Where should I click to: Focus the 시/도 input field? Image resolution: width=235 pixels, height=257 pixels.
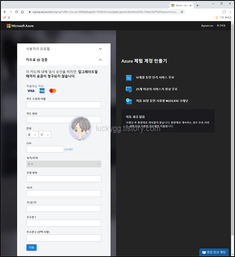pyautogui.click(x=64, y=193)
